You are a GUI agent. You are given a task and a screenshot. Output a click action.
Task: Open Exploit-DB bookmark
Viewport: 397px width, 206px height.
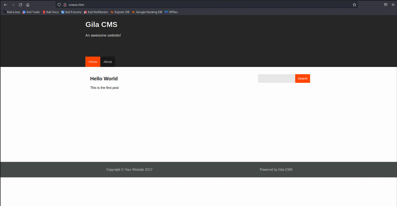120,12
